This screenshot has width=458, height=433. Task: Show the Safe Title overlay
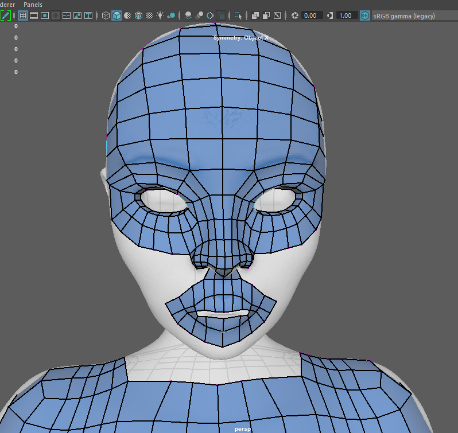click(x=88, y=15)
